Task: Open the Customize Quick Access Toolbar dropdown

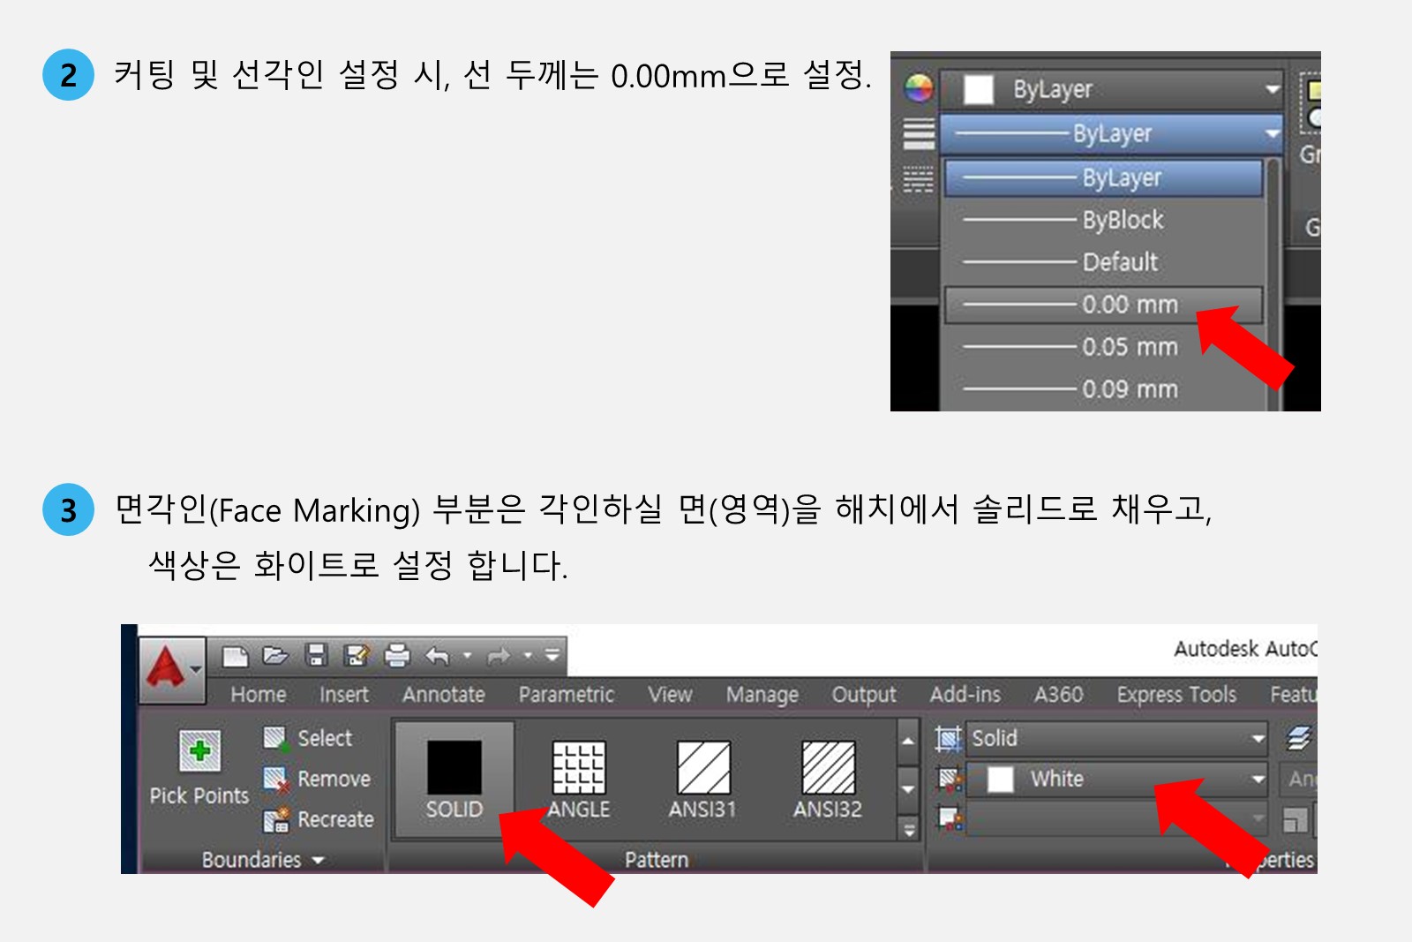Action: [x=552, y=655]
